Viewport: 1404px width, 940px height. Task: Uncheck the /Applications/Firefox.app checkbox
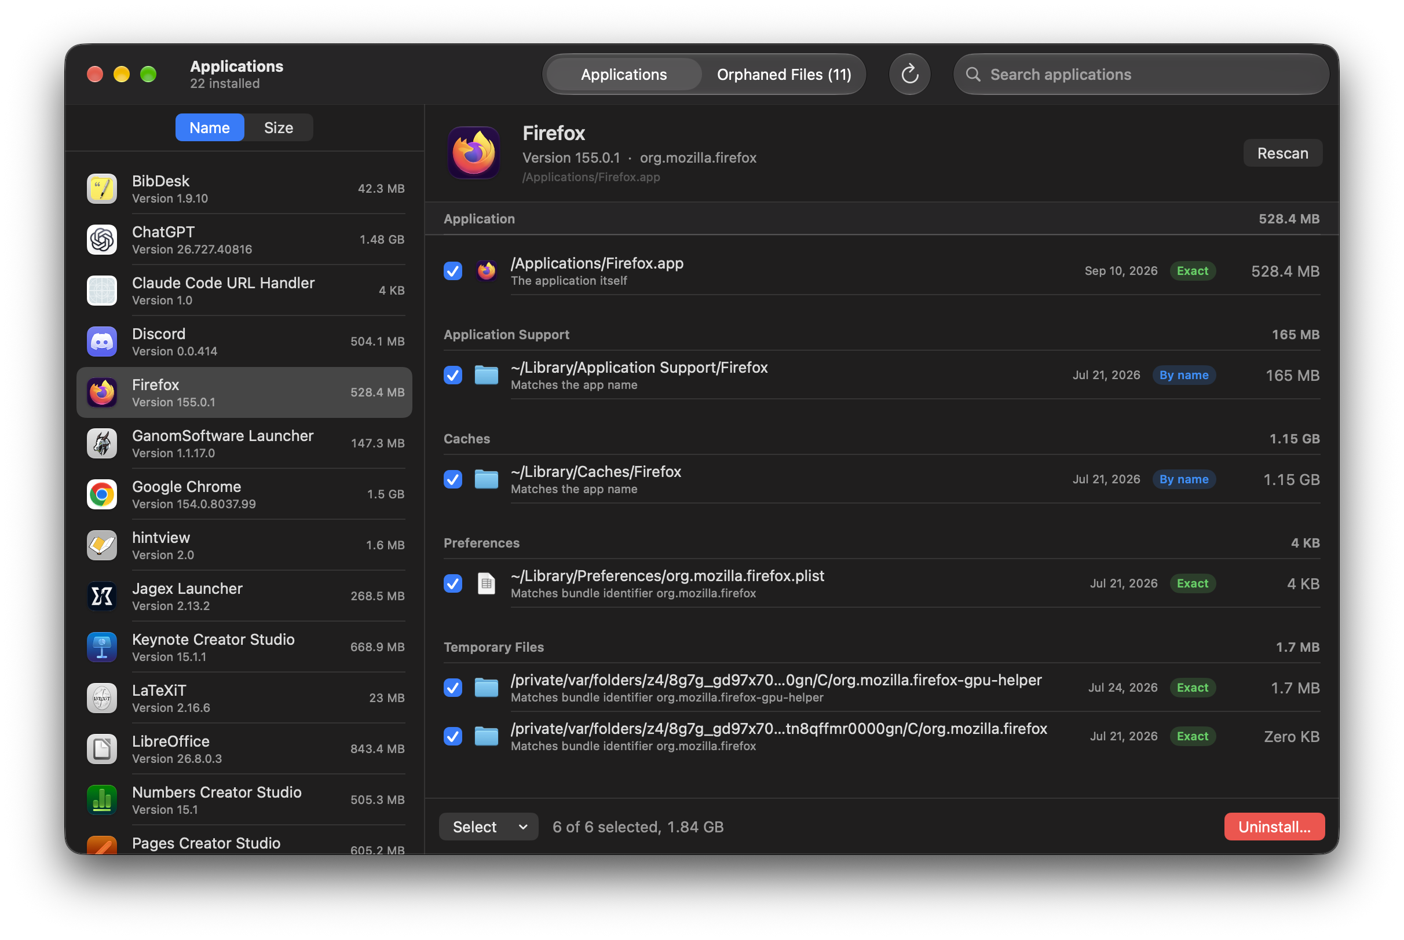(453, 271)
